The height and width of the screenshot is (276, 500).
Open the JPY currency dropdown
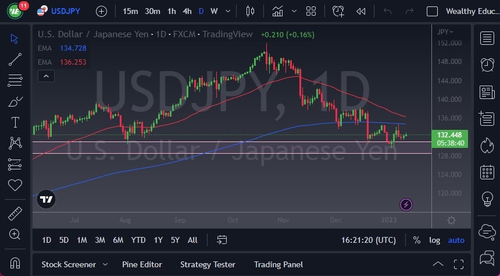446,32
